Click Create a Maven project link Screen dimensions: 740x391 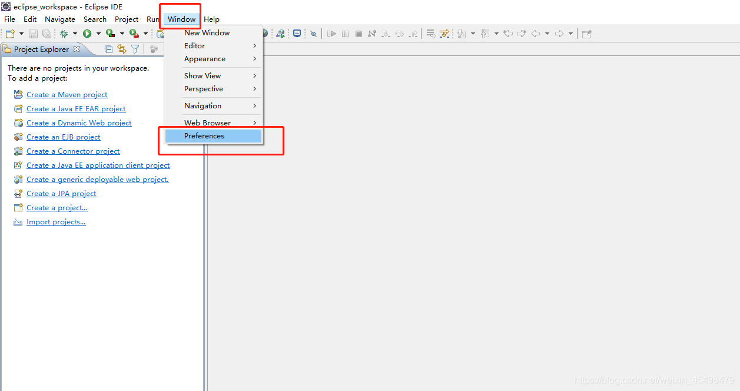(67, 95)
